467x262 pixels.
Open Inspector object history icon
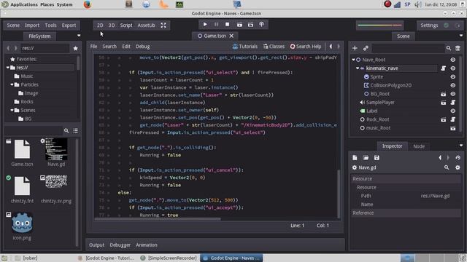458,158
